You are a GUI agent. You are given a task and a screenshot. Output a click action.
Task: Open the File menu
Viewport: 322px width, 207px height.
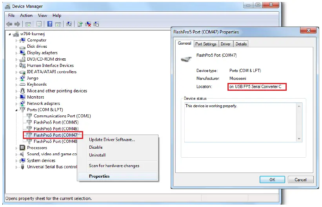pyautogui.click(x=11, y=15)
